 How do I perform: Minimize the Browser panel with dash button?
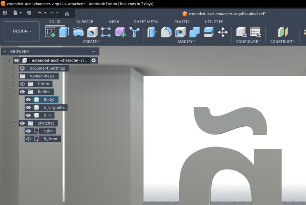94,51
